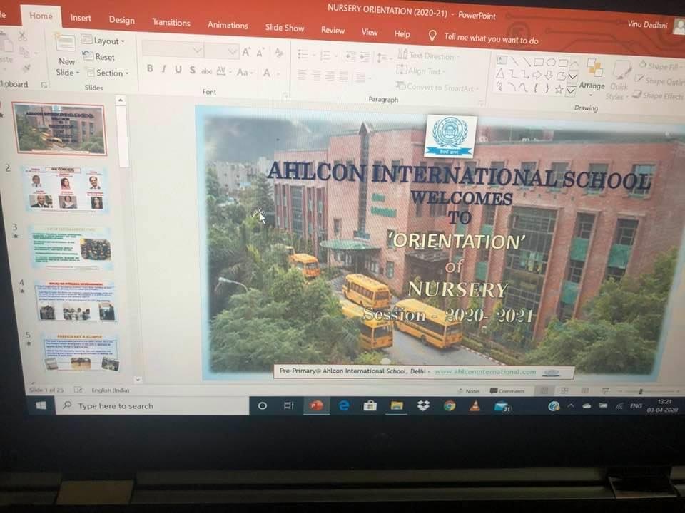The height and width of the screenshot is (513, 685).
Task: Select slide 4 thumbnail
Action: point(76,302)
